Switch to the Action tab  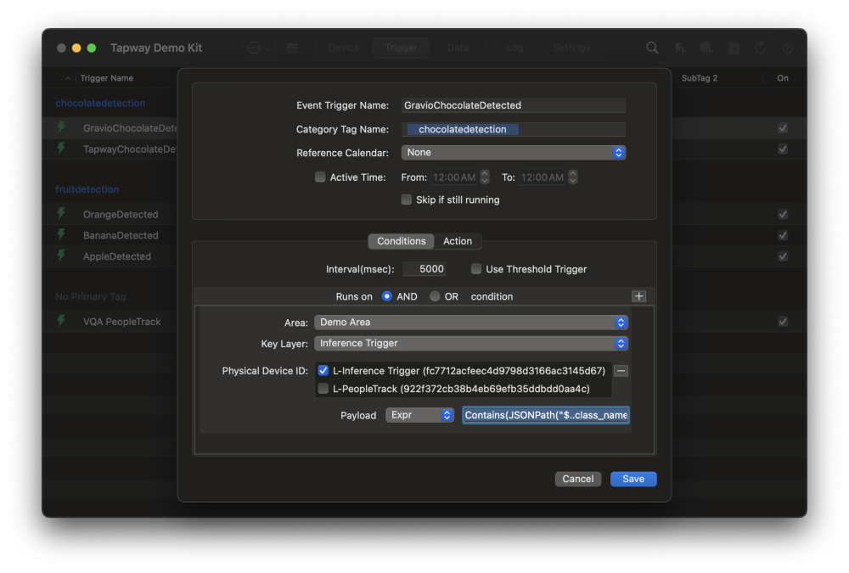(458, 241)
